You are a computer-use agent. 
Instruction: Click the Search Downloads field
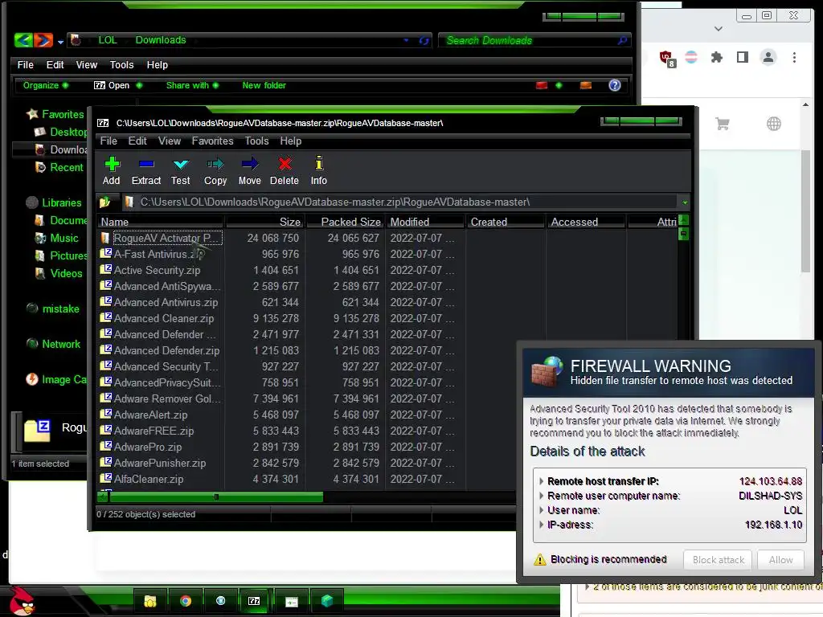(x=534, y=40)
